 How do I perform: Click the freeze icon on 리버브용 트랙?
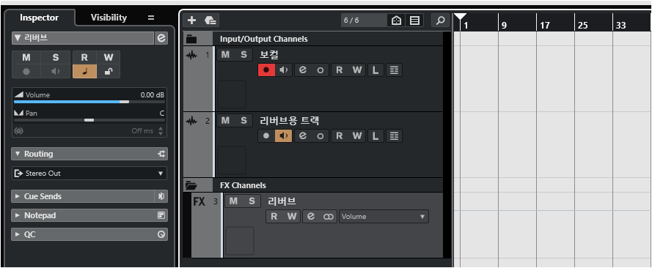tap(320, 136)
